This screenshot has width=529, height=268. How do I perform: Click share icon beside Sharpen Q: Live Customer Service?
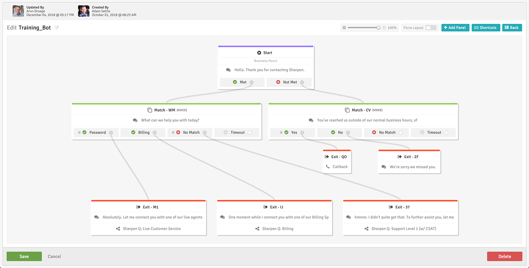[x=118, y=229]
